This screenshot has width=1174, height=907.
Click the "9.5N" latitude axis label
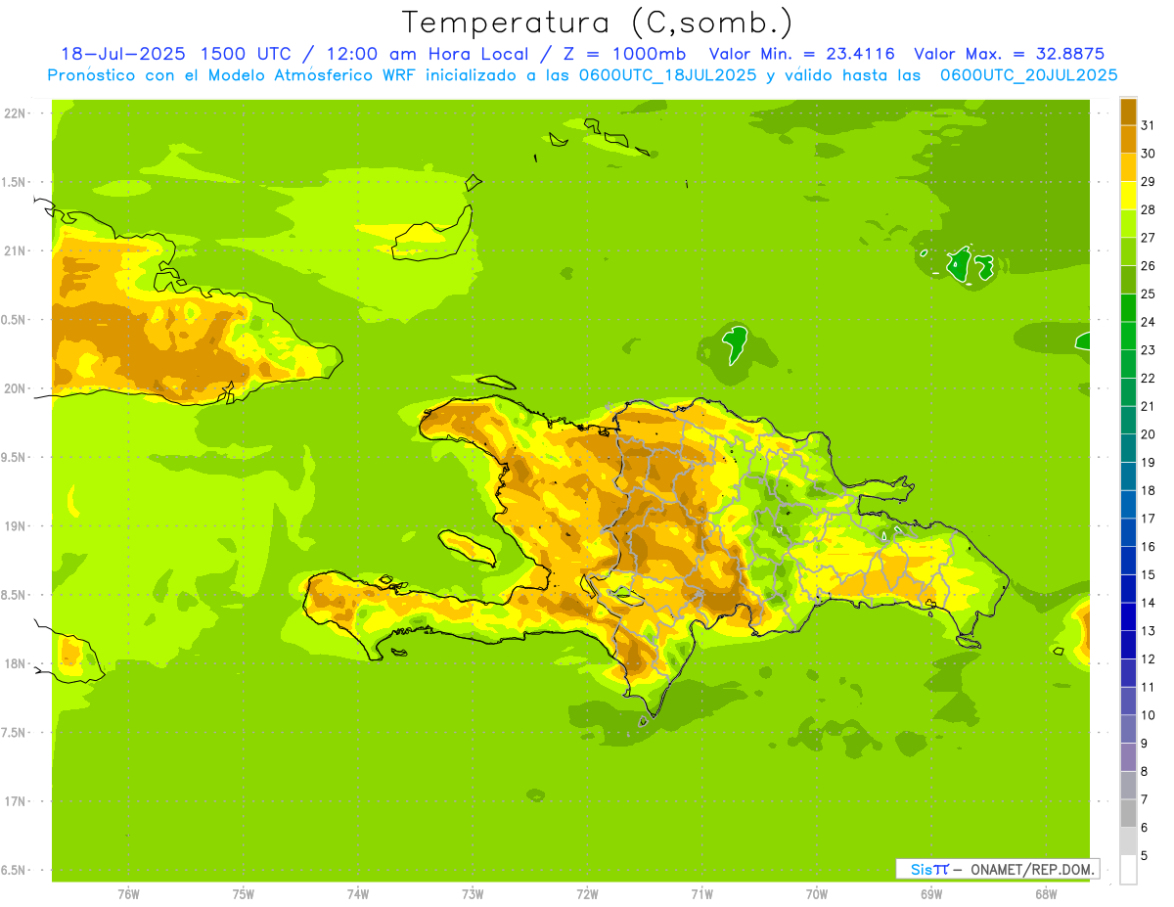[x=14, y=458]
